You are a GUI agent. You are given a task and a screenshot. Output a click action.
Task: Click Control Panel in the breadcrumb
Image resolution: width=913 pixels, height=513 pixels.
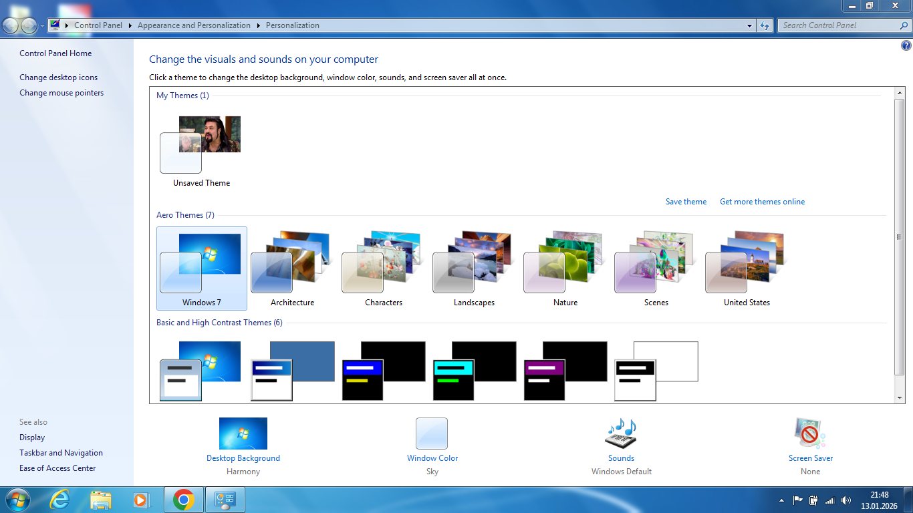coord(98,25)
